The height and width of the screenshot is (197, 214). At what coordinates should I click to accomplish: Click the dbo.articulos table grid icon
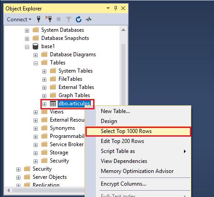(53, 103)
